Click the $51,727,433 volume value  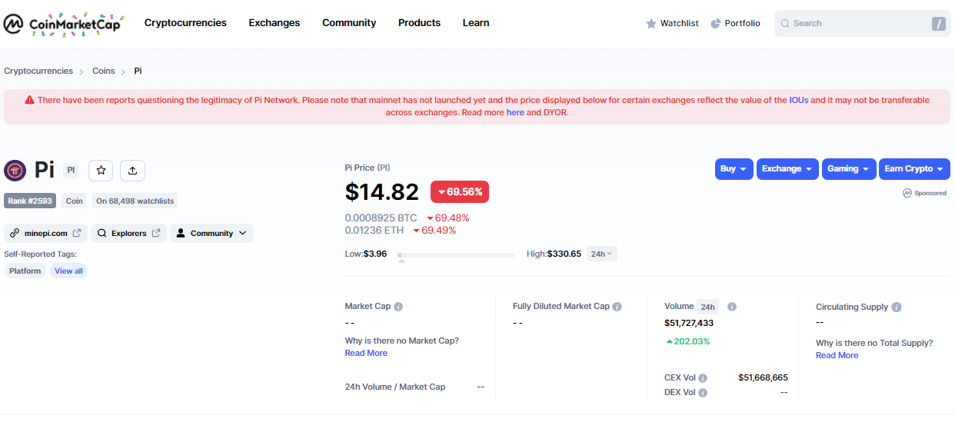pos(689,323)
